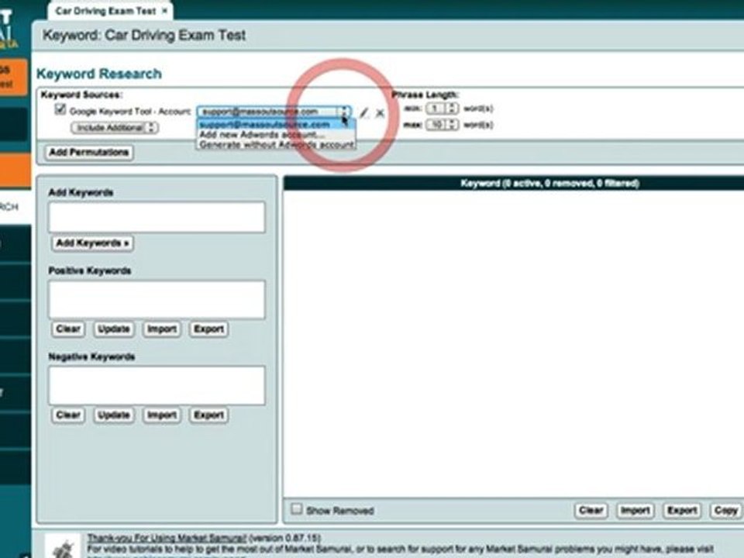This screenshot has width=744, height=558.
Task: Export the Positive Keywords
Action: coord(208,329)
